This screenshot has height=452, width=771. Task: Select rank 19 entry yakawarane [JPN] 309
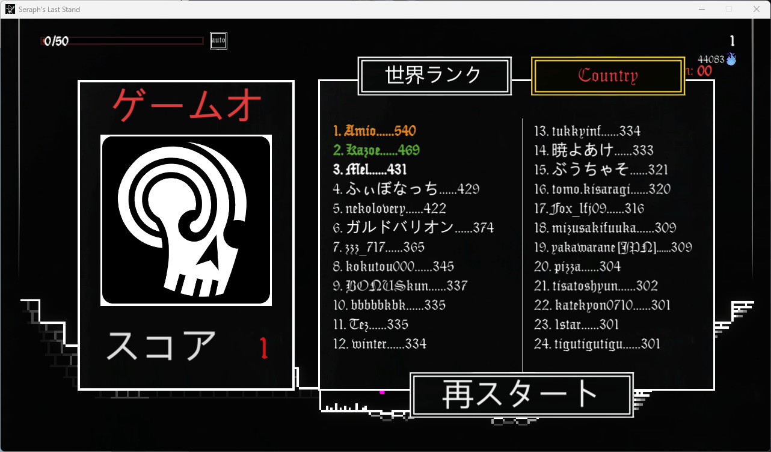click(x=613, y=247)
